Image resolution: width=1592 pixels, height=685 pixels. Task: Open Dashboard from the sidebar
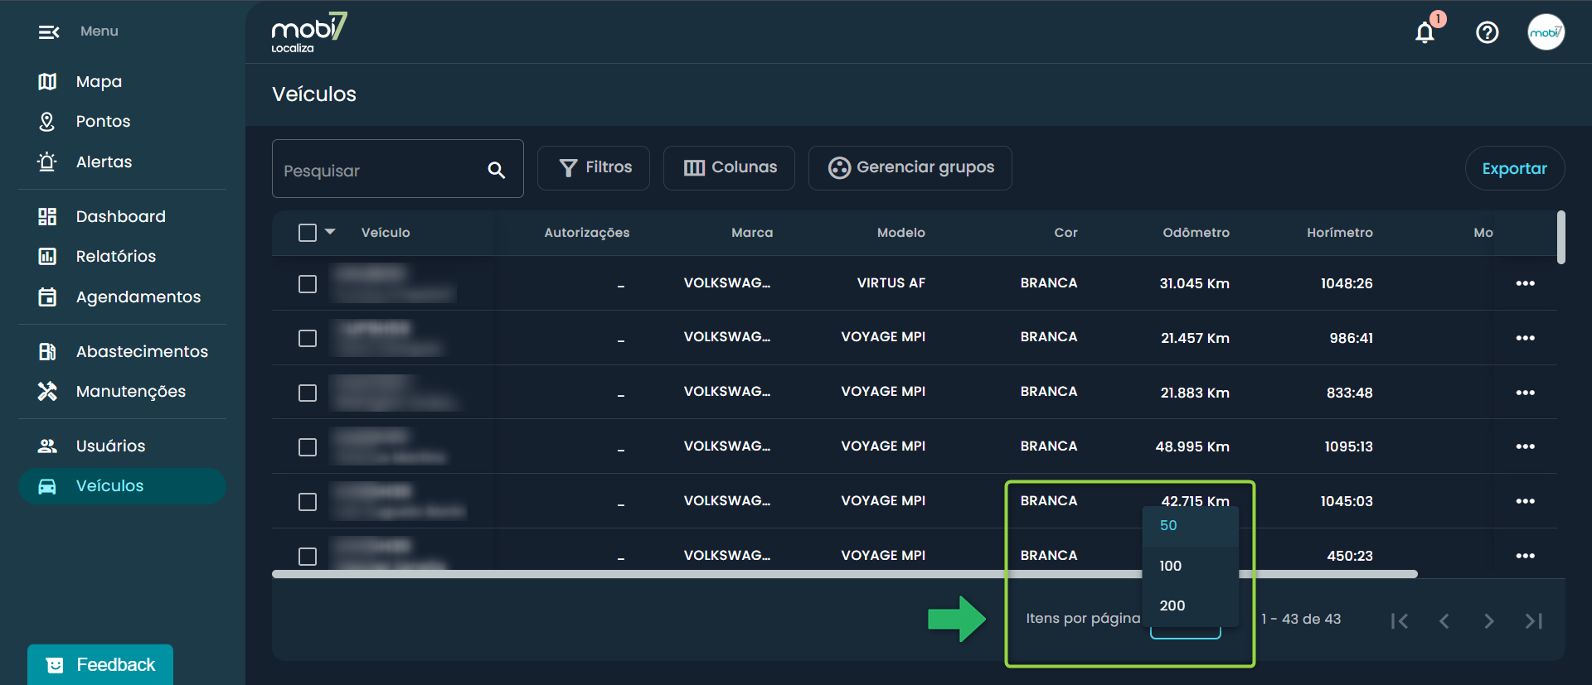point(120,216)
